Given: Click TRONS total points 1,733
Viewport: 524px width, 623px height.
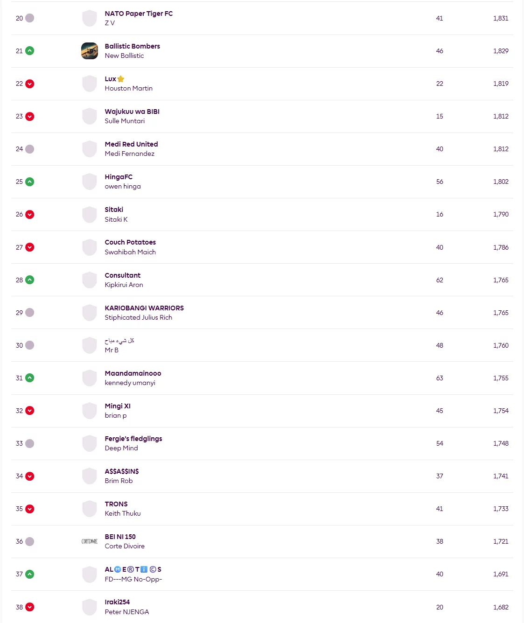Looking at the screenshot, I should point(501,509).
